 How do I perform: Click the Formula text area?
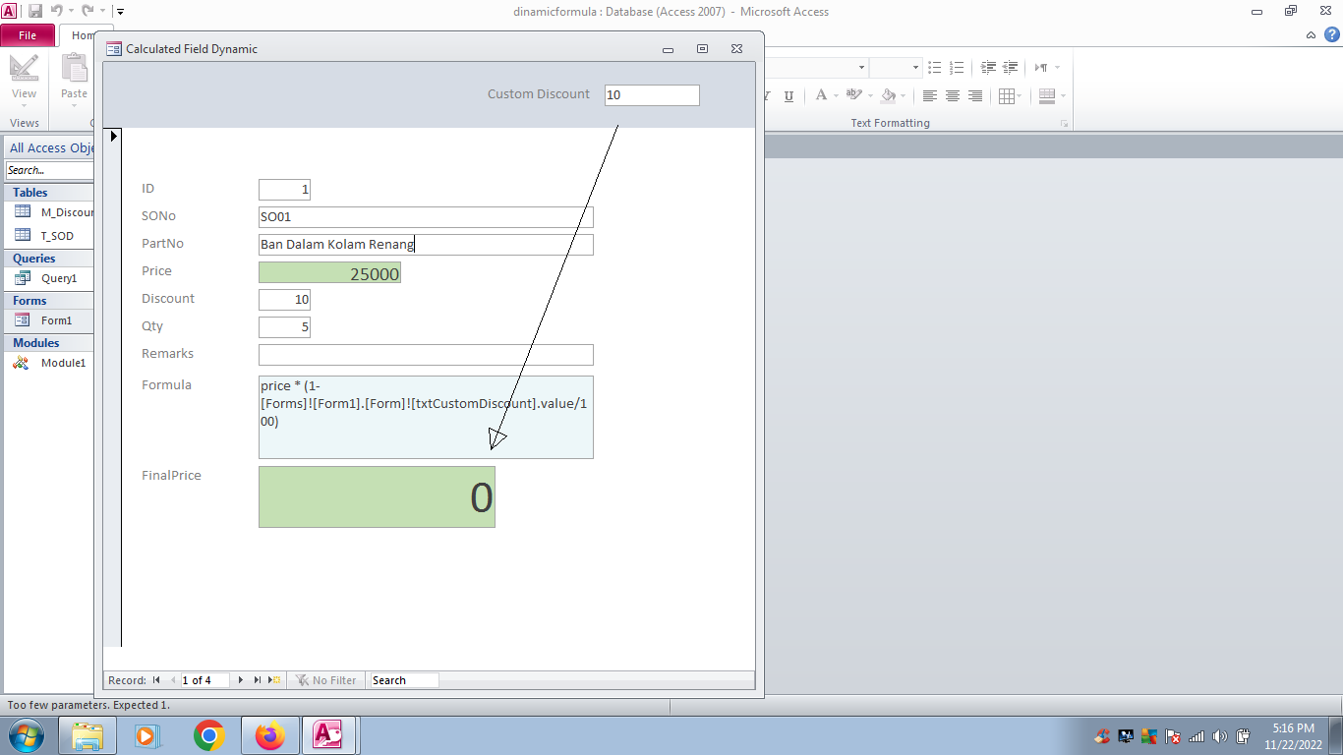[426, 417]
